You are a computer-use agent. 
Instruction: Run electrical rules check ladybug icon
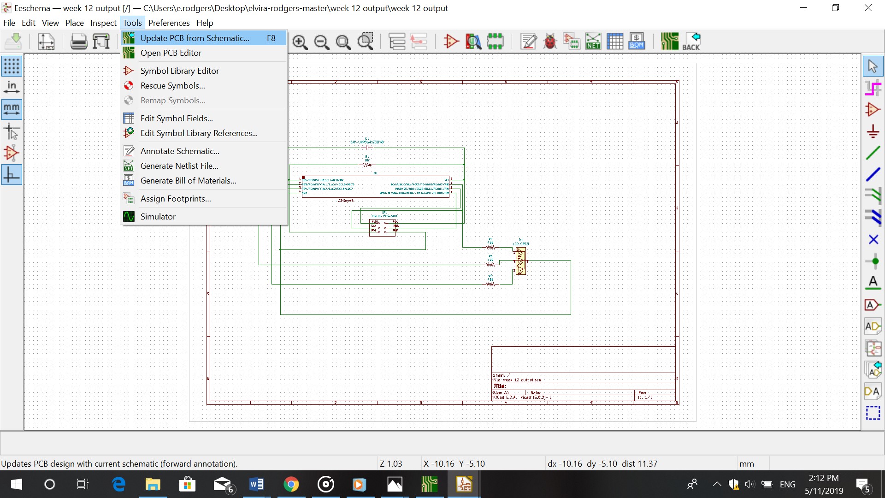coord(549,41)
